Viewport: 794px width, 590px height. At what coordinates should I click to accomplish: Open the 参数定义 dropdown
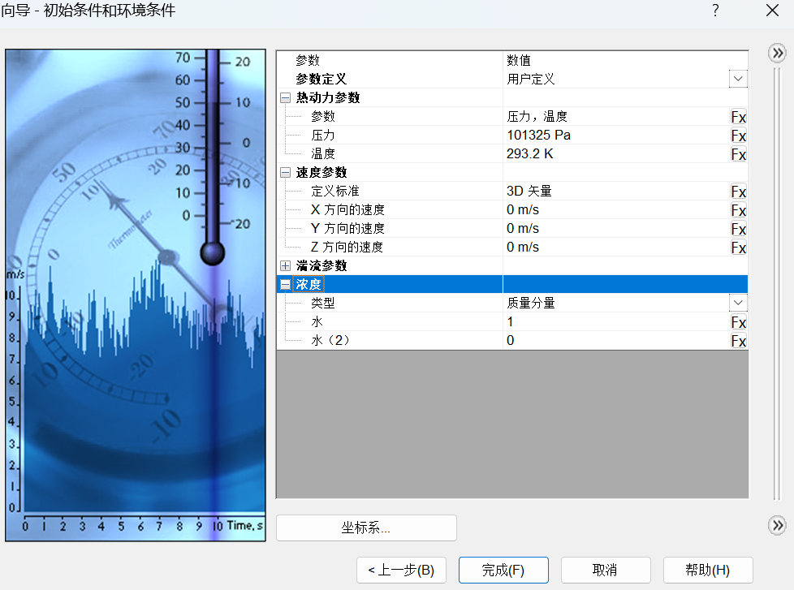(737, 79)
